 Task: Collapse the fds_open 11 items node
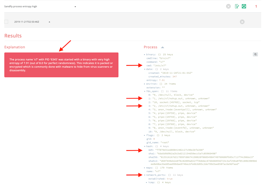click(145, 91)
